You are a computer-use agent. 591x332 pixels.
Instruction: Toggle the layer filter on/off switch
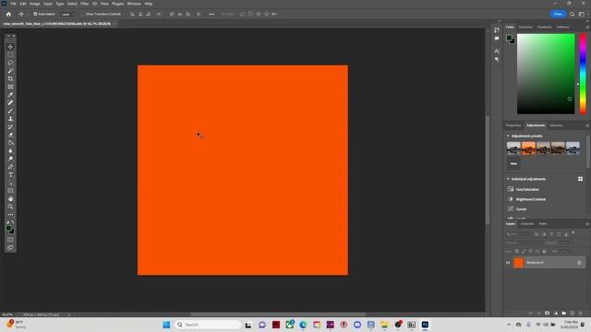tap(573, 233)
